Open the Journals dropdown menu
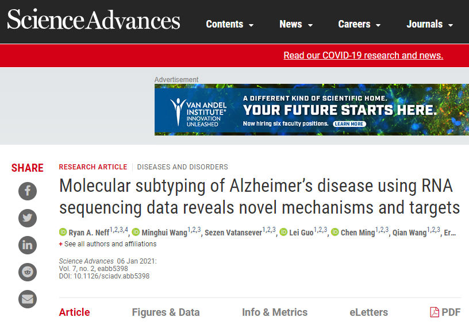 pyautogui.click(x=430, y=24)
